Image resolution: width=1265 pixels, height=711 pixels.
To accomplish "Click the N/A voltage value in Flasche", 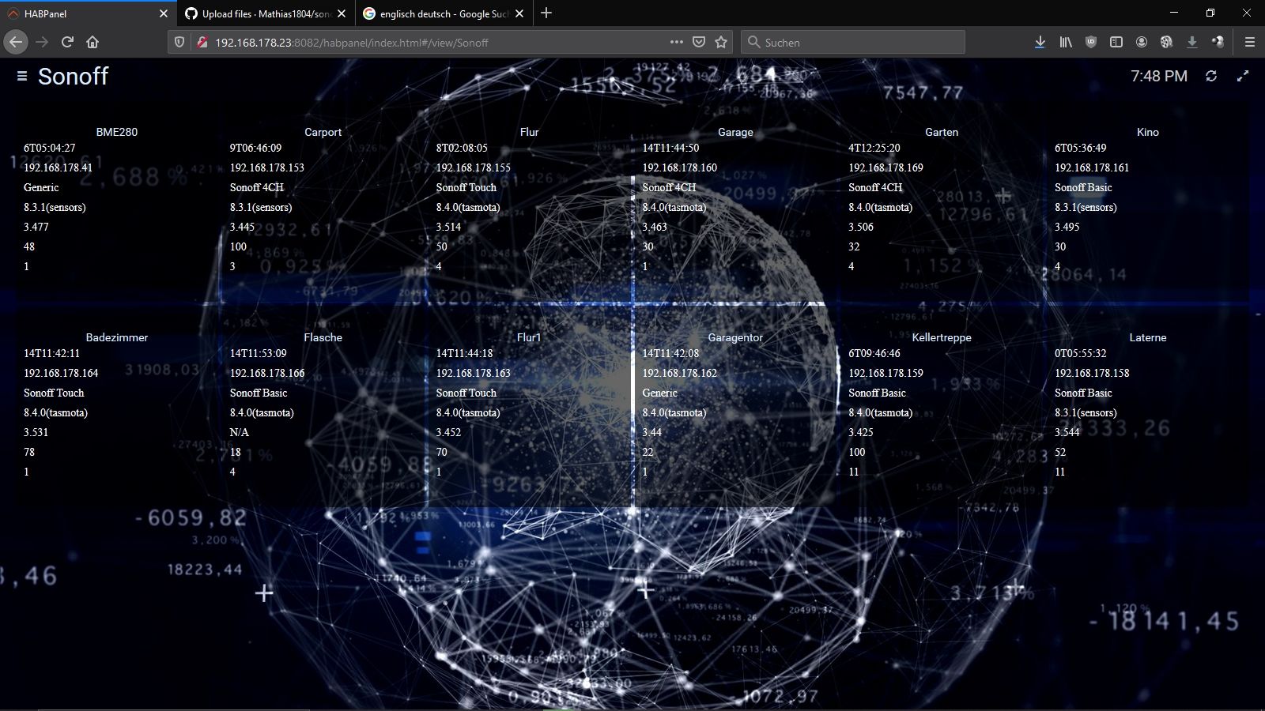I will 240,432.
